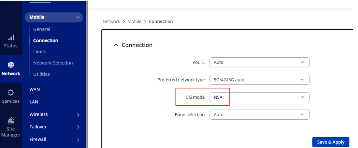Click the Network breadcrumb link
This screenshot has width=358, height=148.
(111, 22)
